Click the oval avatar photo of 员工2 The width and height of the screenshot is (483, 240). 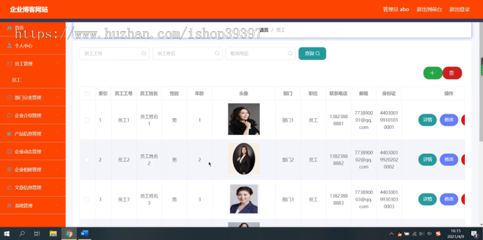point(244,159)
